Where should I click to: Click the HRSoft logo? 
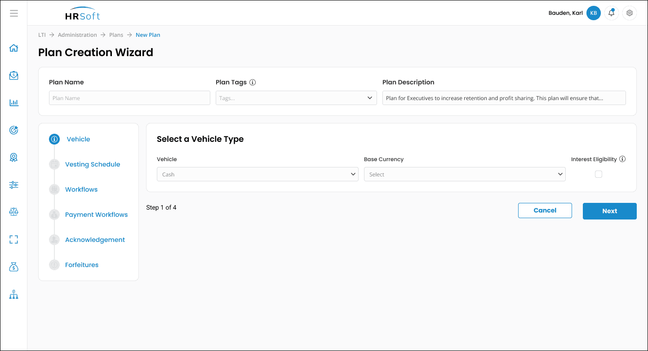click(x=82, y=13)
